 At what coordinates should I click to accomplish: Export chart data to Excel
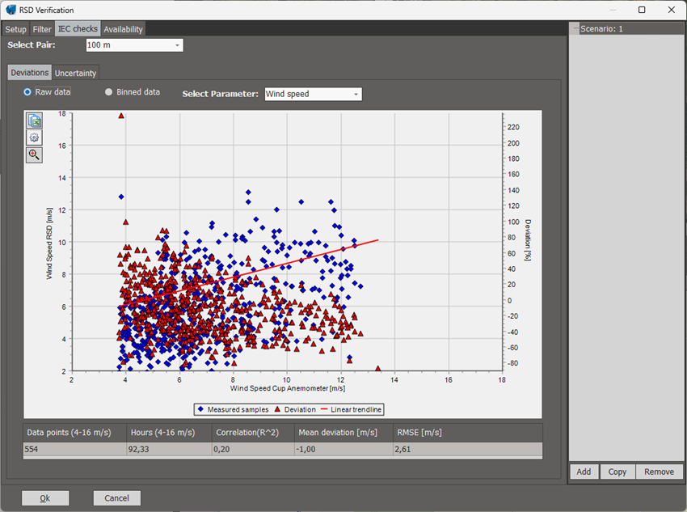point(34,120)
